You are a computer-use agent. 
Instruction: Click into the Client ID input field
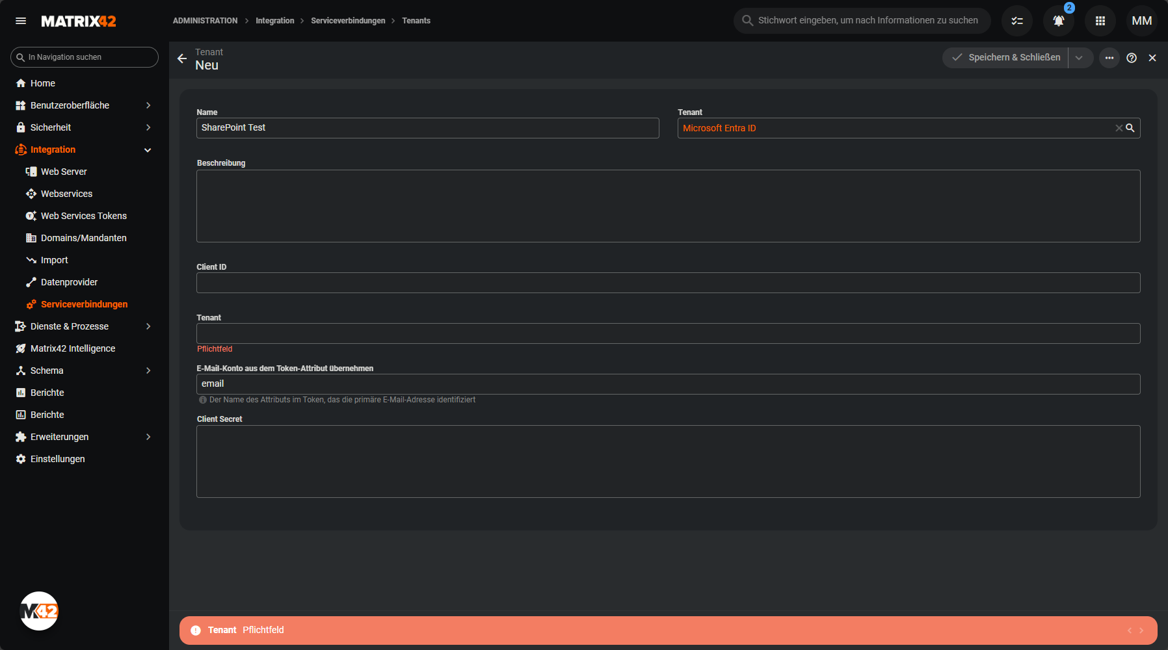[x=668, y=283]
